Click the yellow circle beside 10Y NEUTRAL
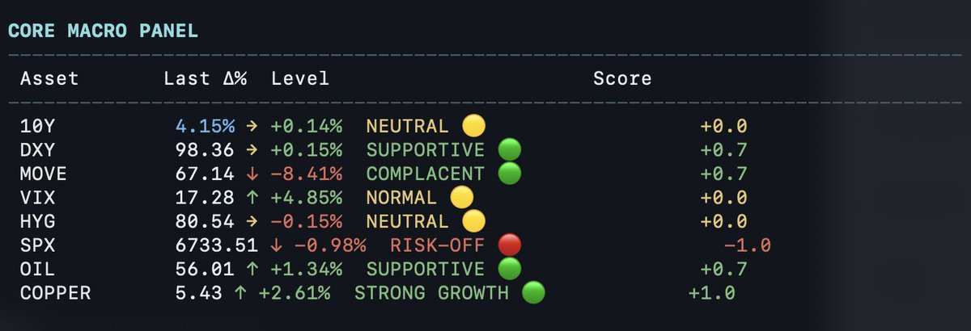Screen dimensions: 971x331 pyautogui.click(x=473, y=126)
